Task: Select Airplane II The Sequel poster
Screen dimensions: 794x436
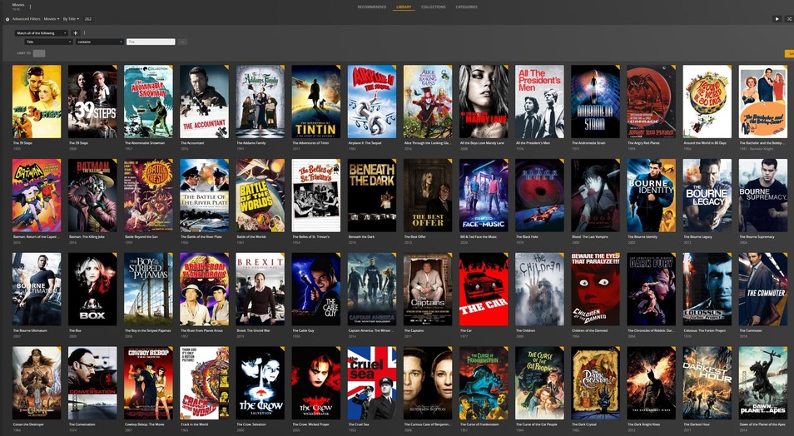Action: [x=372, y=102]
